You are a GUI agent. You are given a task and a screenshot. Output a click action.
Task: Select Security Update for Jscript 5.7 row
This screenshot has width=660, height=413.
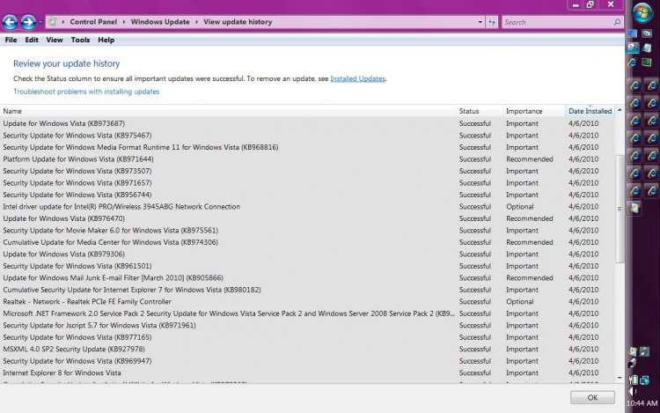[307, 326]
